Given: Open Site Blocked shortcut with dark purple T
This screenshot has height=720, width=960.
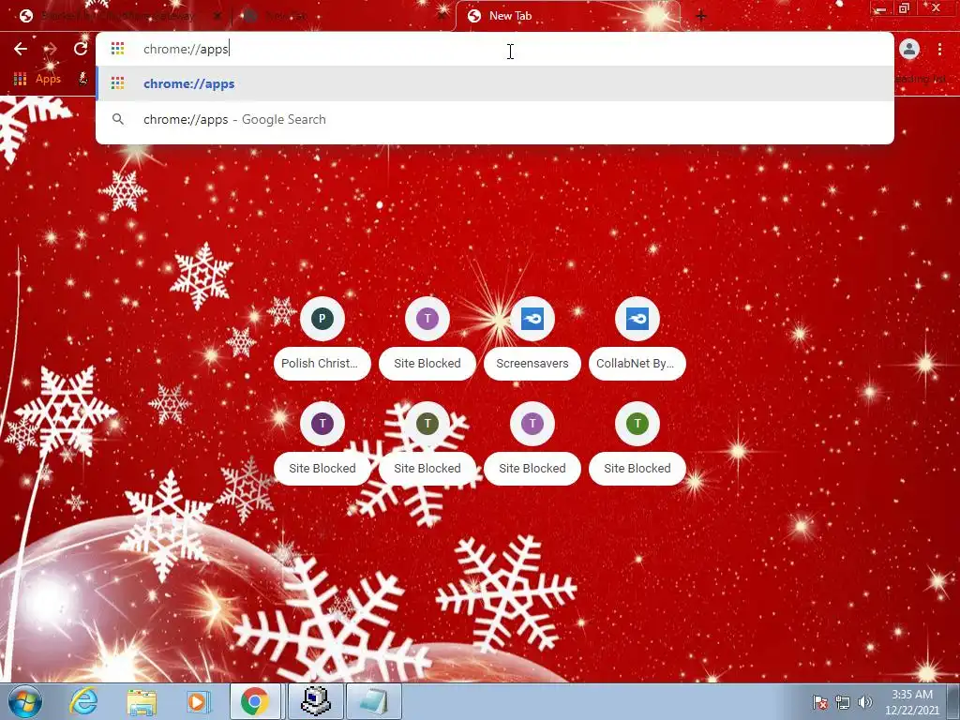Looking at the screenshot, I should click(x=322, y=443).
